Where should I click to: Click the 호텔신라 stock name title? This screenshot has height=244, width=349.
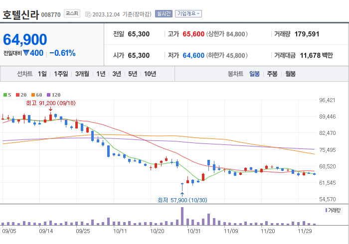pyautogui.click(x=20, y=15)
